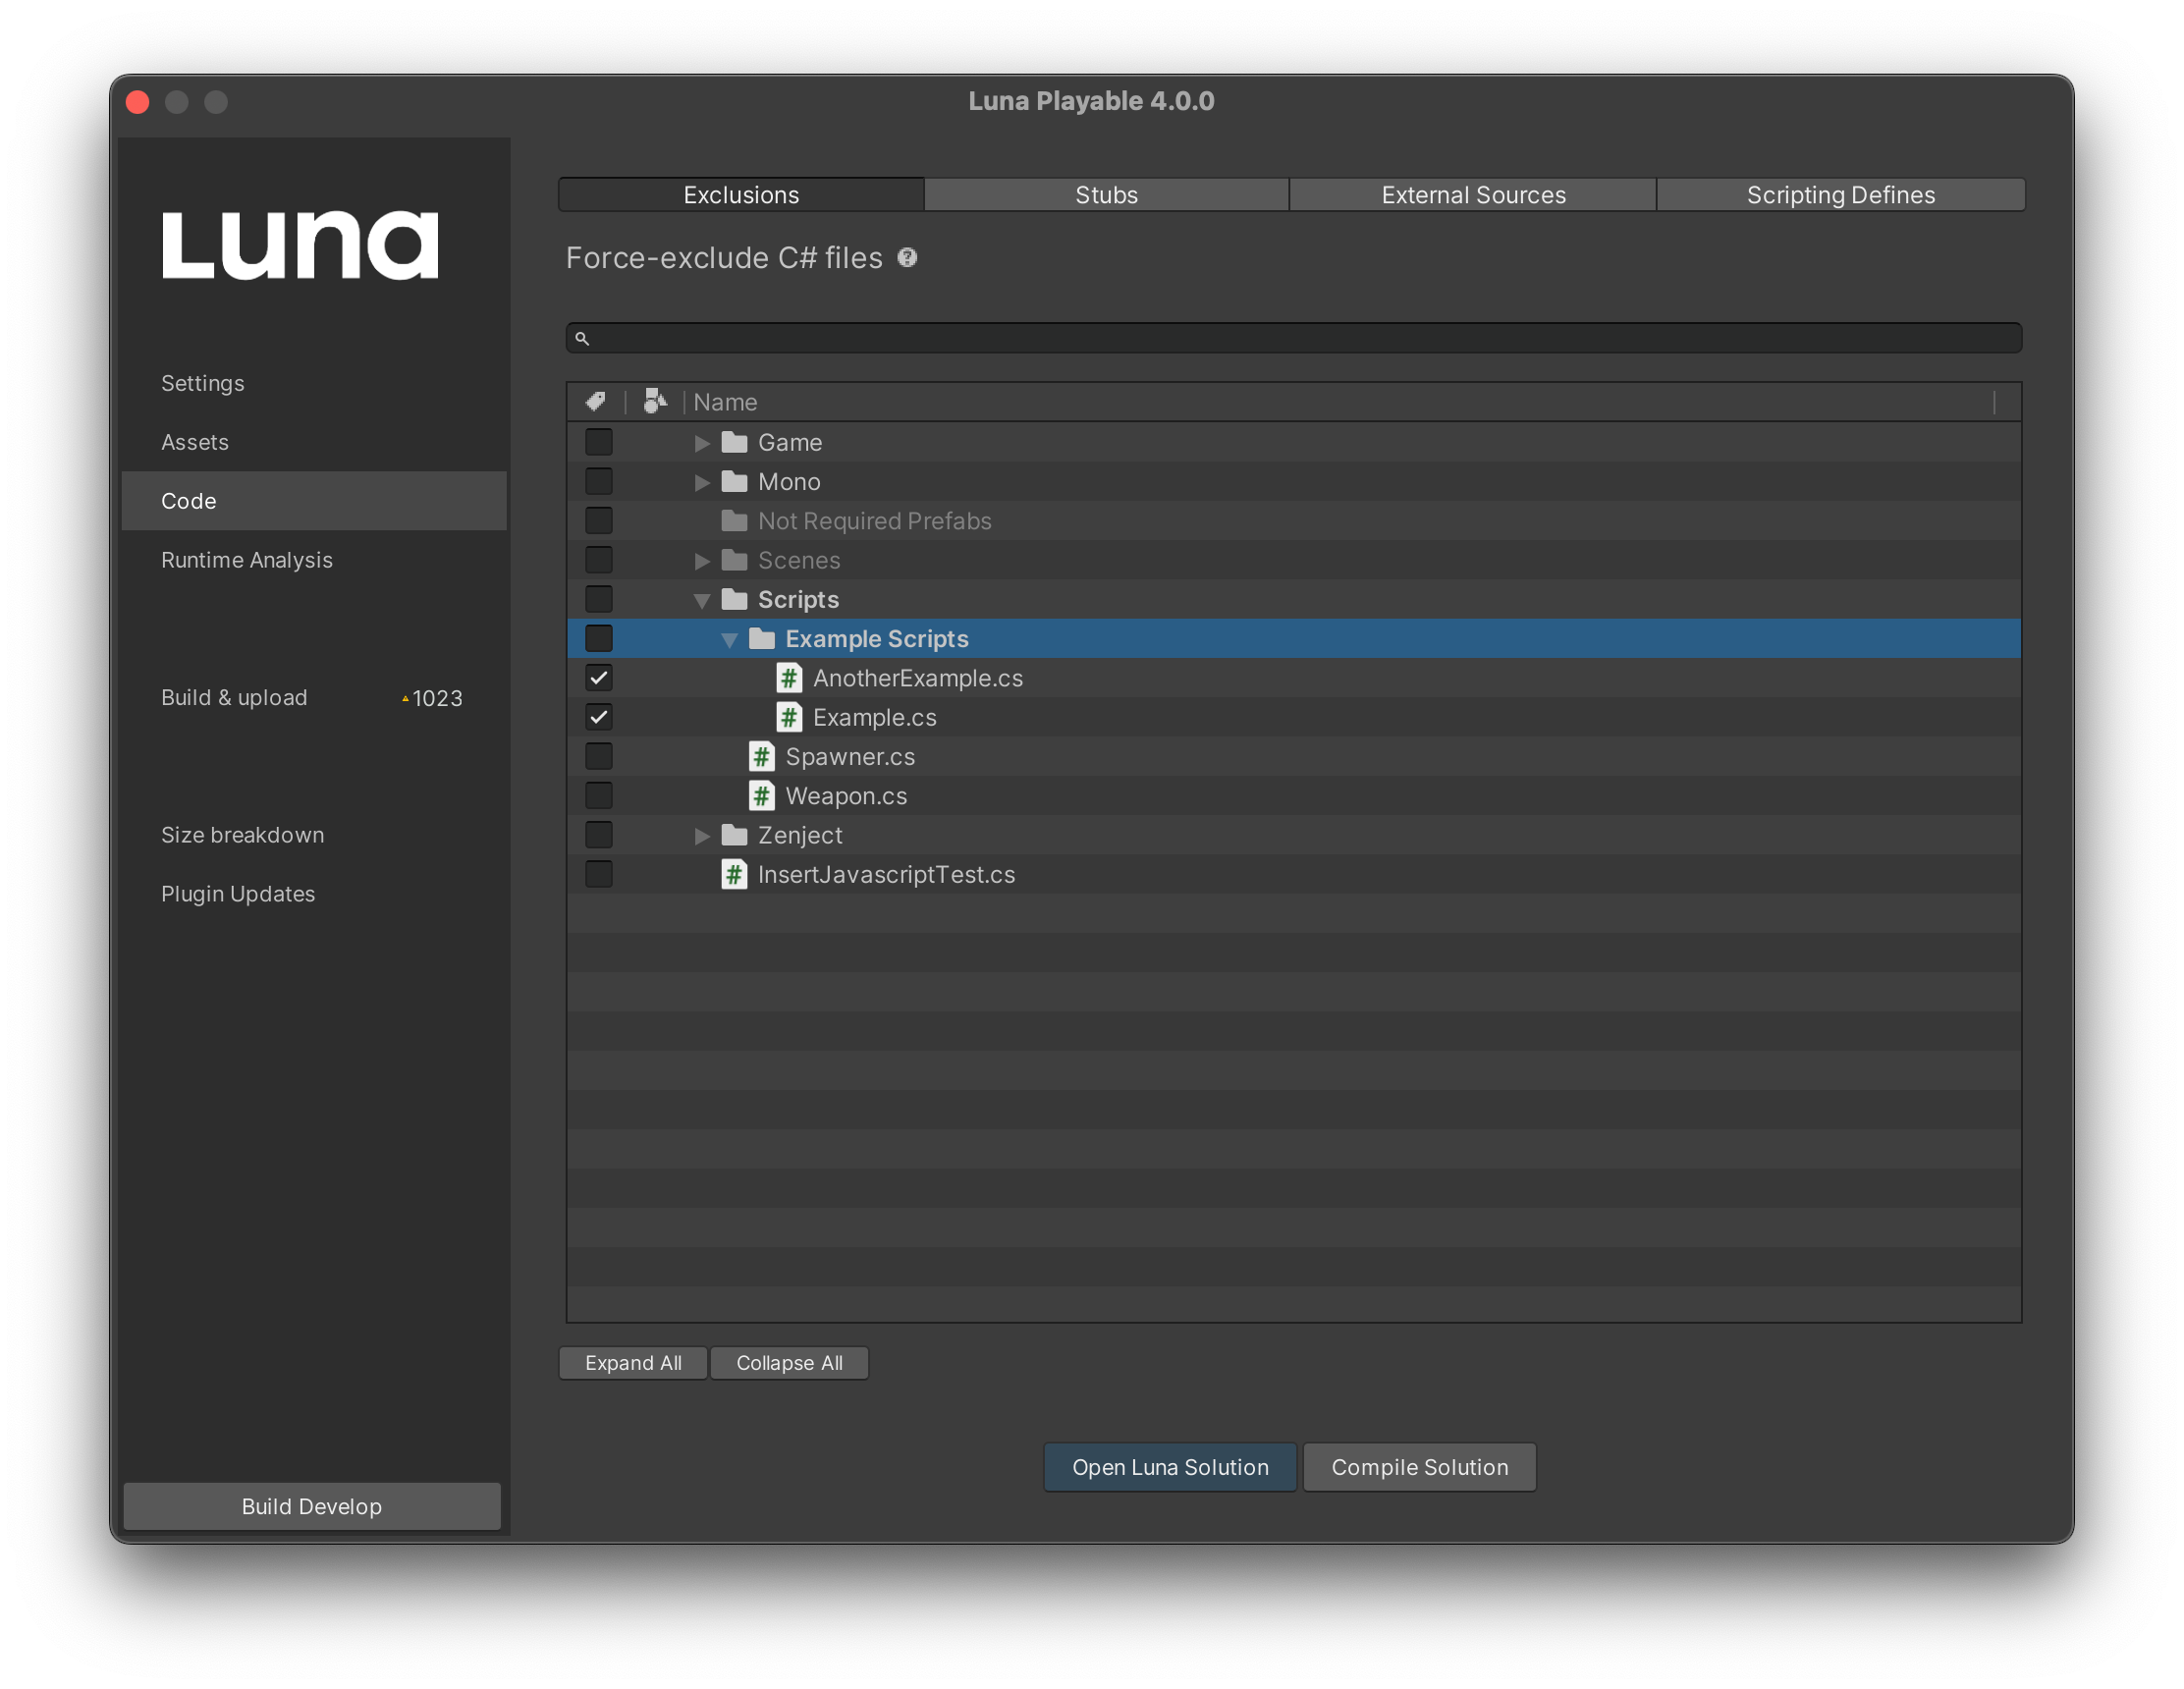Click the help icon beside Force-exclude C# files
The width and height of the screenshot is (2184, 1689).
[907, 258]
